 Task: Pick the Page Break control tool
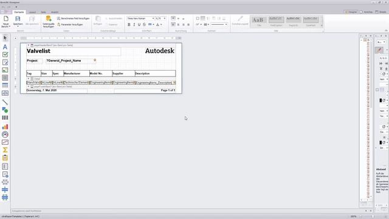(x=5, y=182)
